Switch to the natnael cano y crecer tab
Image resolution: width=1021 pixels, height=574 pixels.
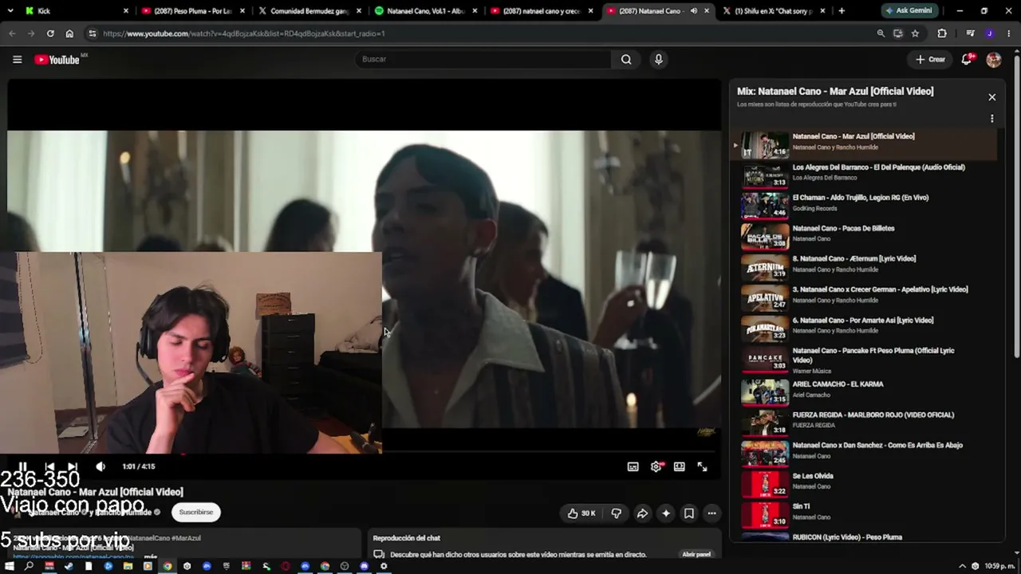[x=542, y=11]
